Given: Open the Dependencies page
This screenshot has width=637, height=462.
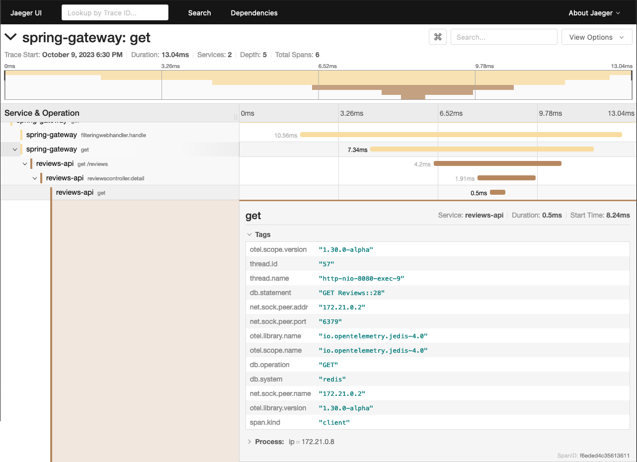Looking at the screenshot, I should tap(254, 13).
